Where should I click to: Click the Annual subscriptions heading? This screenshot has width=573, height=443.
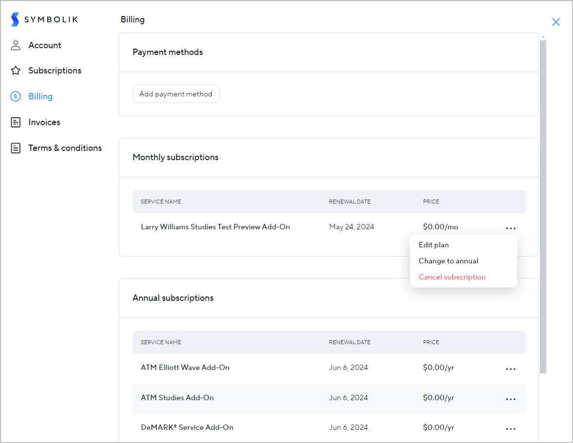pos(173,298)
